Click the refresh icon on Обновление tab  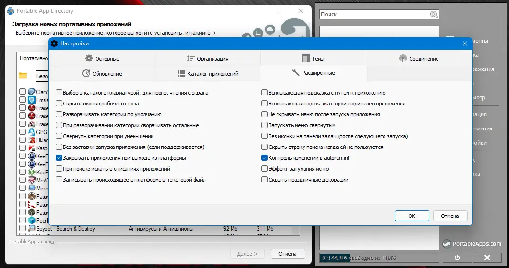point(86,73)
